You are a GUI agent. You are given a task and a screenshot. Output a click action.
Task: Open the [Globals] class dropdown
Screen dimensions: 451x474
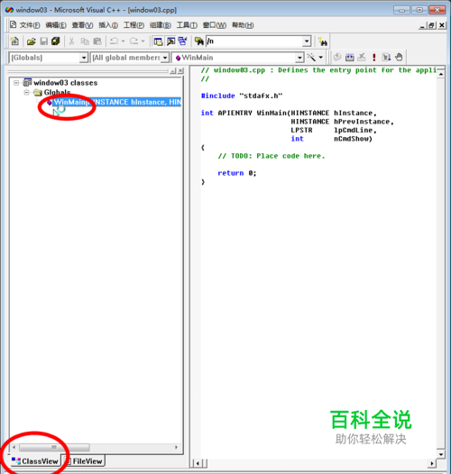tap(84, 58)
